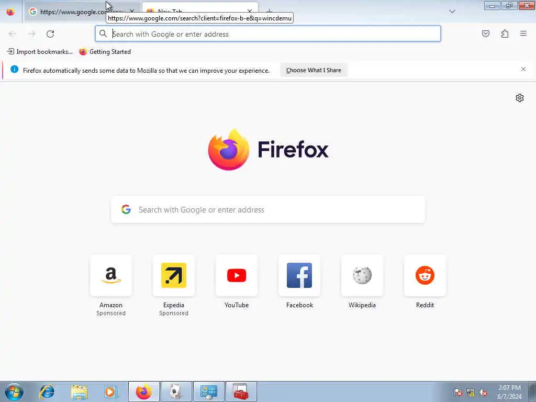Screen dimensions: 536x402
Task: Click the Action Center flag tray icon
Action: pyautogui.click(x=458, y=392)
